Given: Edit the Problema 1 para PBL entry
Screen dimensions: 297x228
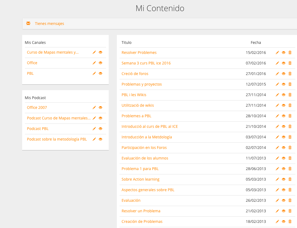Looking at the screenshot, I should point(277,169).
